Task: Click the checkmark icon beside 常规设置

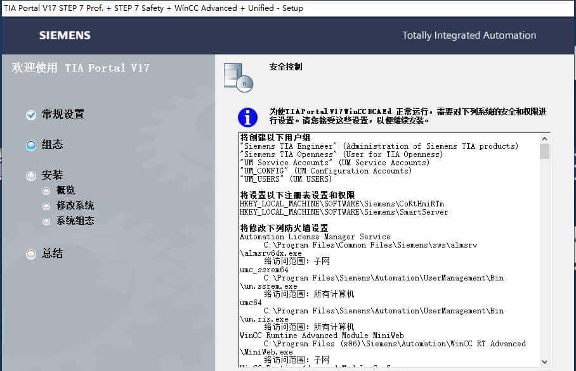Action: coord(30,114)
